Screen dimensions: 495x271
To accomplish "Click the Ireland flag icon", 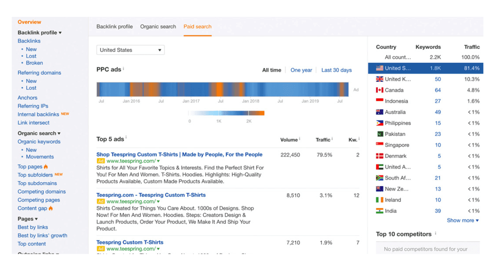I will click(379, 200).
